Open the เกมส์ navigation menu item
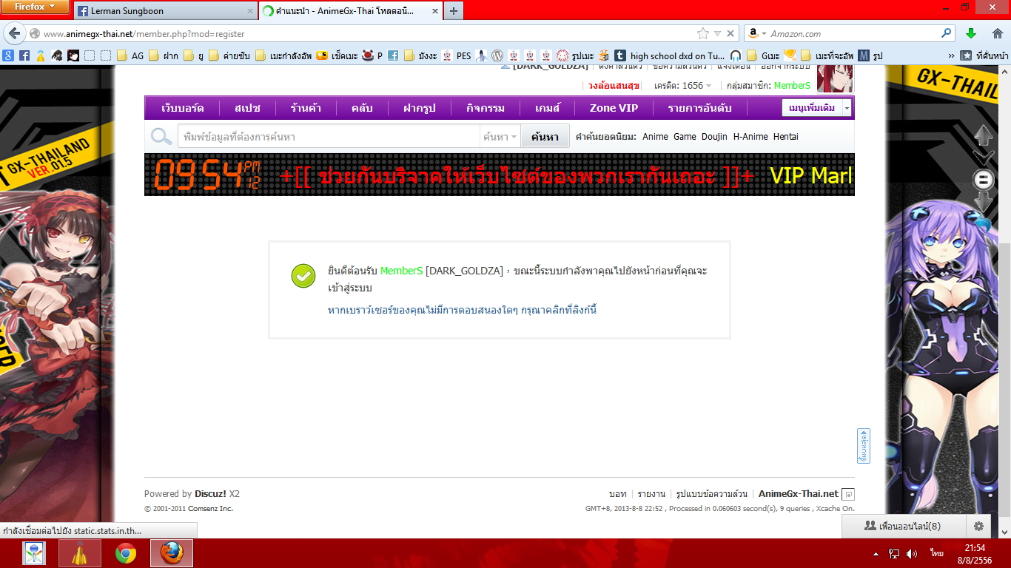The width and height of the screenshot is (1011, 568). pos(547,108)
